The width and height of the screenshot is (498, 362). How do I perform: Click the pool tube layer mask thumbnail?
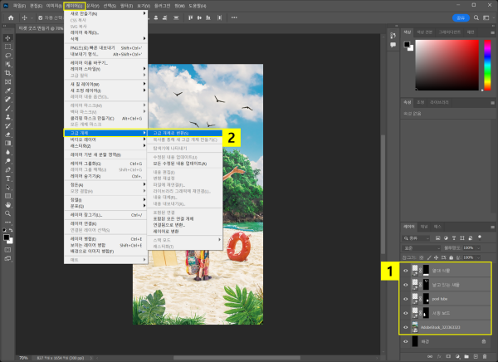pos(426,299)
